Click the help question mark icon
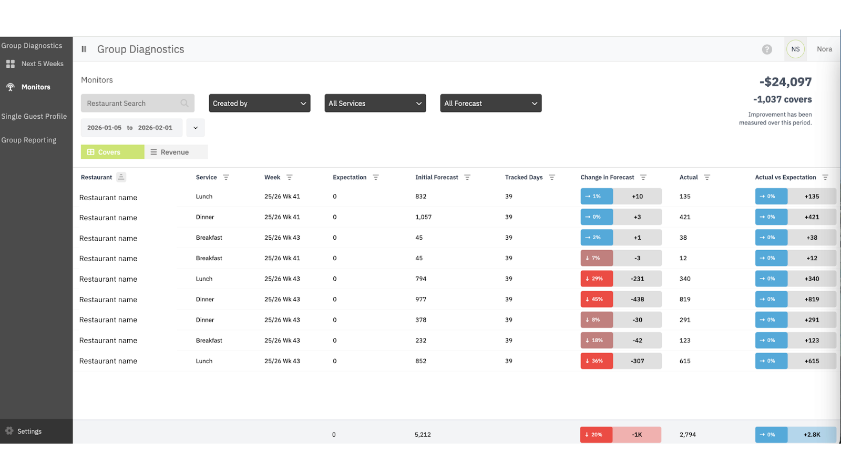Screen dimensions: 841x473 click(767, 49)
